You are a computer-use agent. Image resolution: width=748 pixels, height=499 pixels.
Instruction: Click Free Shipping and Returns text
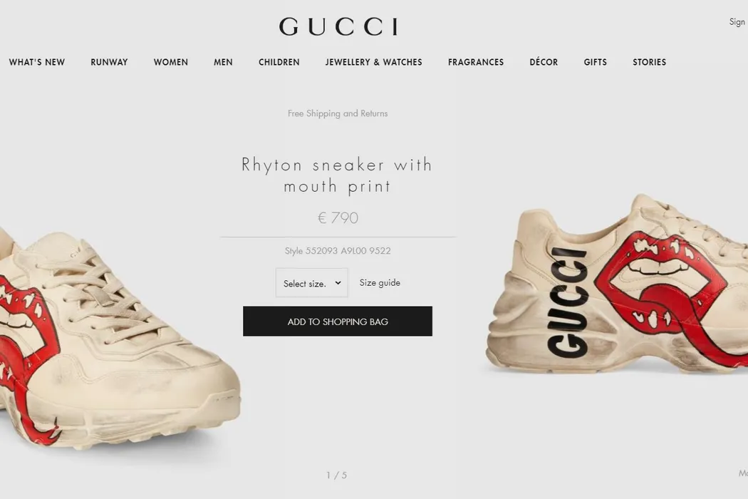click(338, 113)
